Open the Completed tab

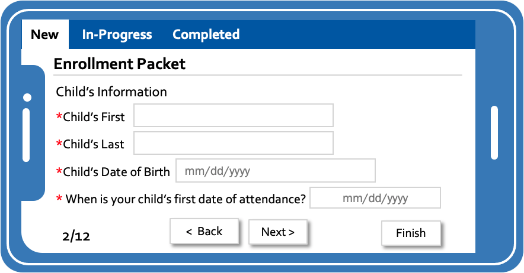click(206, 35)
